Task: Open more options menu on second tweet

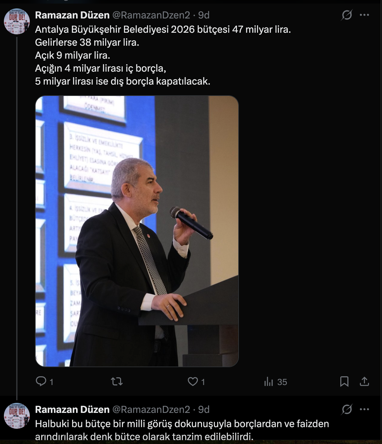Action: [x=365, y=410]
